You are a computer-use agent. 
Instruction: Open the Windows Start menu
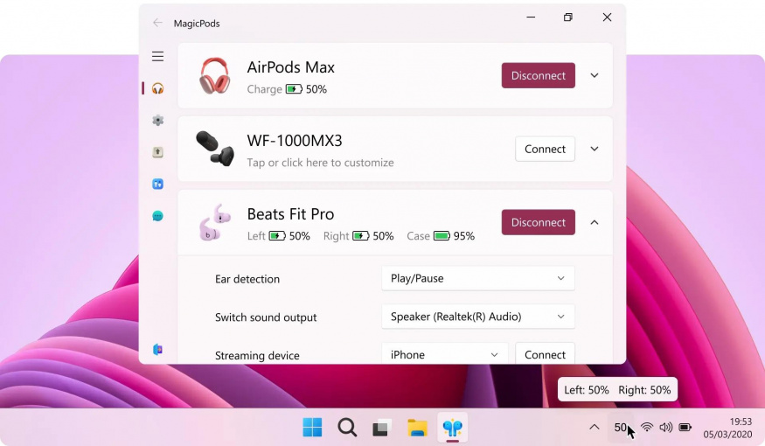pos(312,428)
